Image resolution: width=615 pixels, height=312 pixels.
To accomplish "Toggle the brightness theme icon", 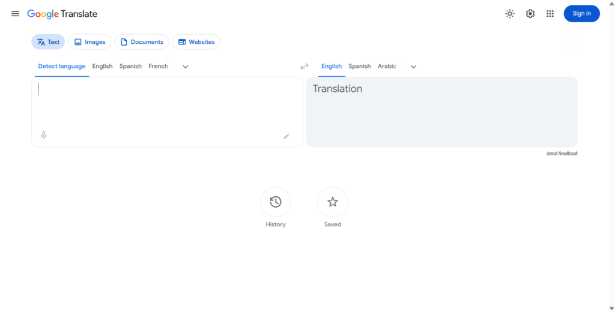I will click(509, 14).
